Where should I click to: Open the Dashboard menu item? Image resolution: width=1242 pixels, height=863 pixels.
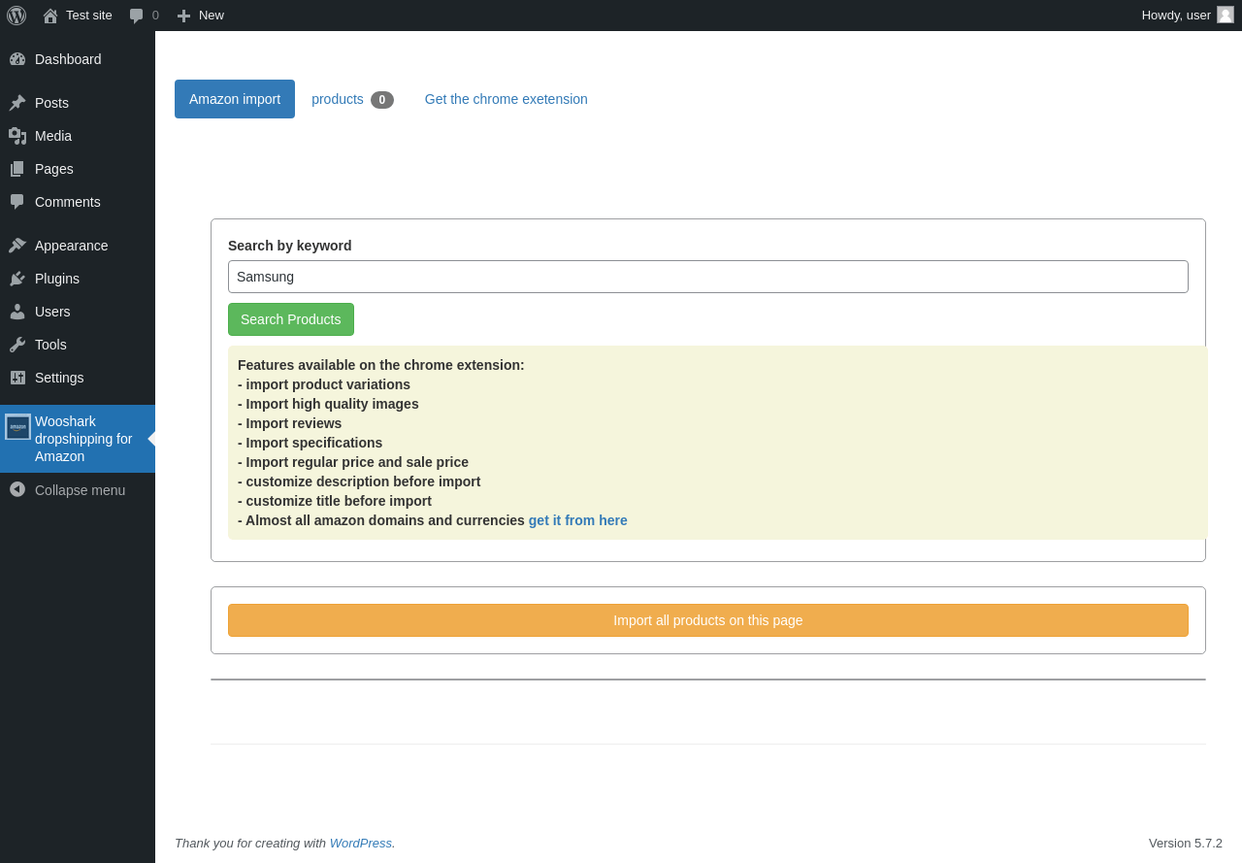pos(78,59)
